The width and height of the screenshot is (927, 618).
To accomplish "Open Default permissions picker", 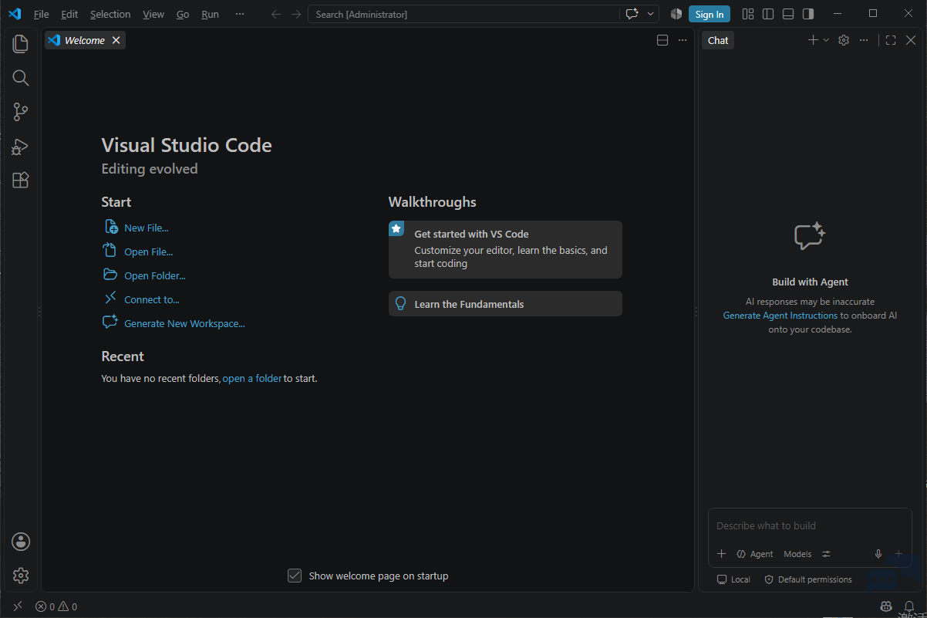I will point(808,579).
